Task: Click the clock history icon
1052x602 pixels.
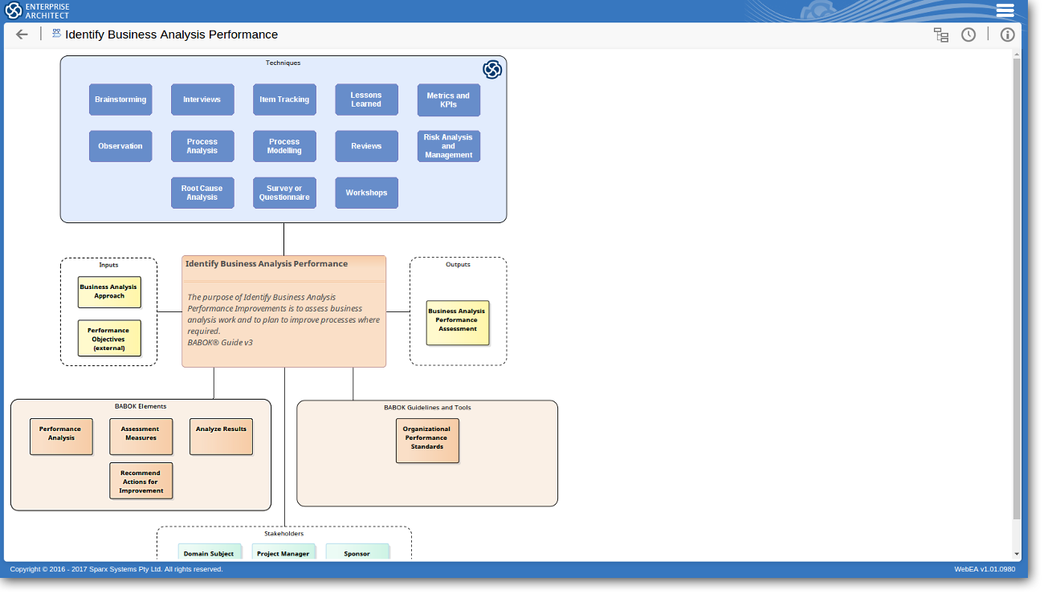Action: tap(968, 35)
